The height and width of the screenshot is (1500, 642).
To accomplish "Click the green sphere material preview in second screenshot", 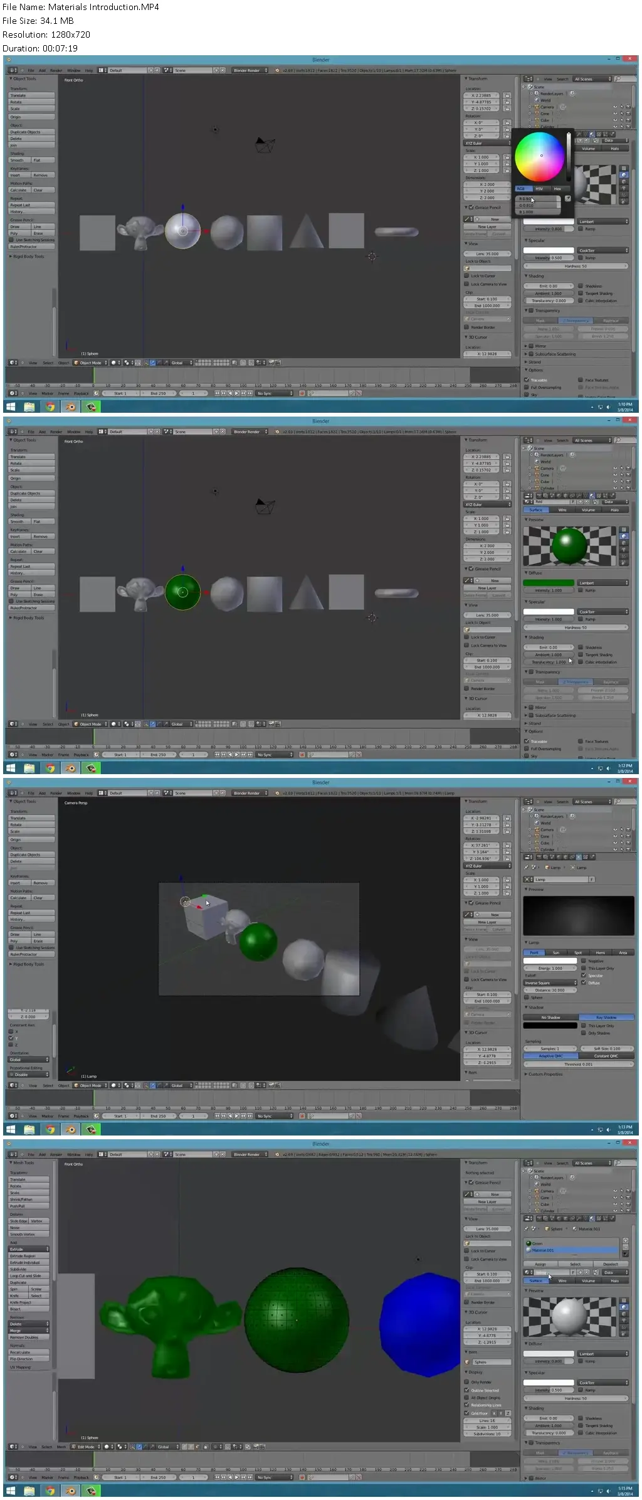I will pos(569,545).
